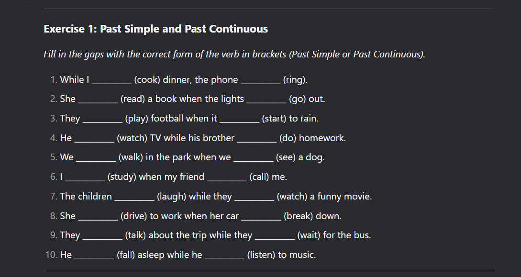This screenshot has height=277, width=521.
Task: Click the blank before '(laugh) while they'
Action: pyautogui.click(x=134, y=197)
